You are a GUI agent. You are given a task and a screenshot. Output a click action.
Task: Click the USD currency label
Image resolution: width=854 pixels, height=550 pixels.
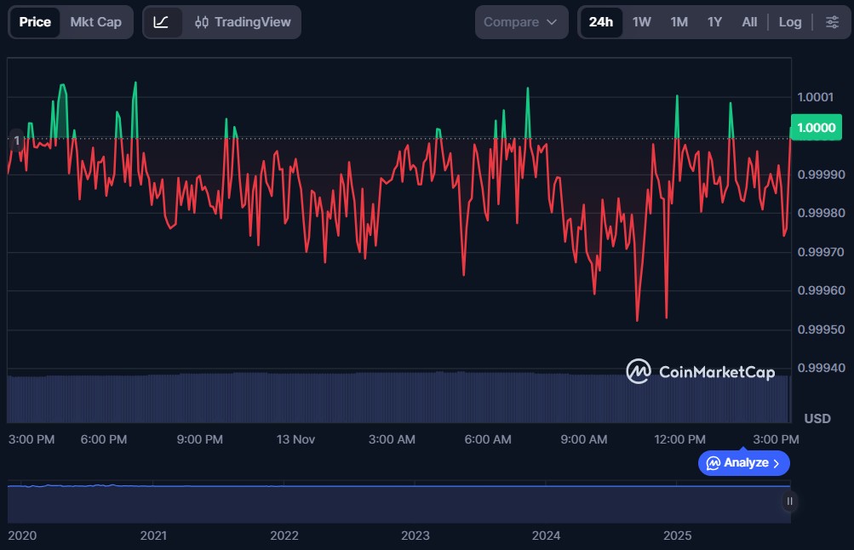point(817,418)
